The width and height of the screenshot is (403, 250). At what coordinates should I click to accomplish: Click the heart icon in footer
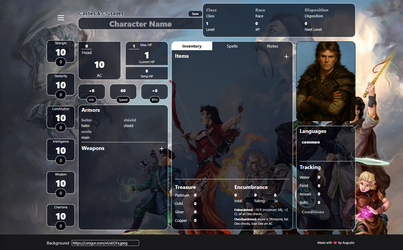tap(335, 243)
